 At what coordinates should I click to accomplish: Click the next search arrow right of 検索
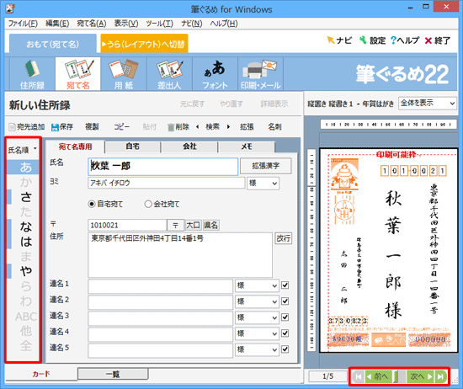tap(228, 127)
